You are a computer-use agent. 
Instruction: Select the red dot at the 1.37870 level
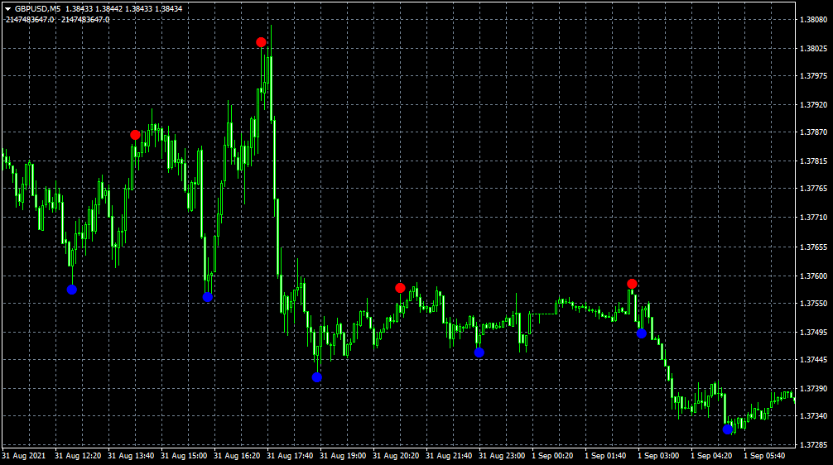coord(136,135)
